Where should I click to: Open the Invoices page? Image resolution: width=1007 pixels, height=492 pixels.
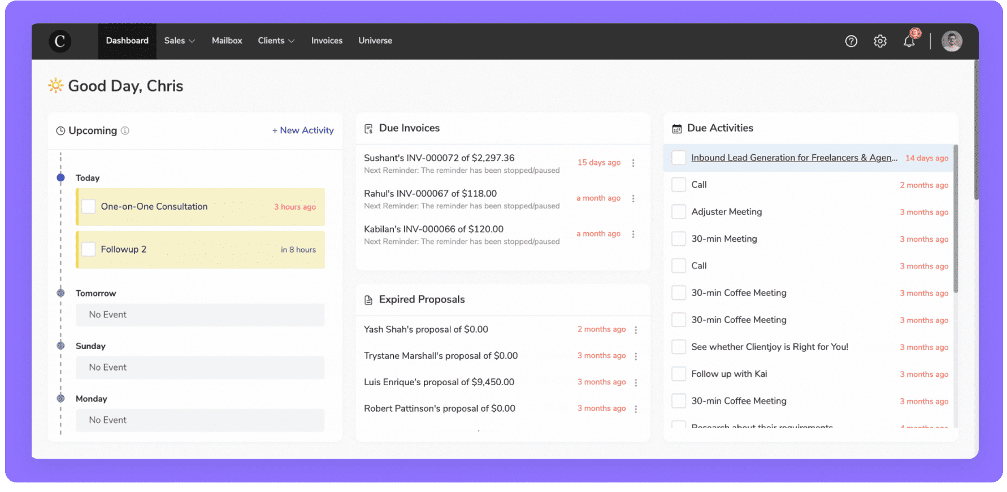click(x=327, y=41)
